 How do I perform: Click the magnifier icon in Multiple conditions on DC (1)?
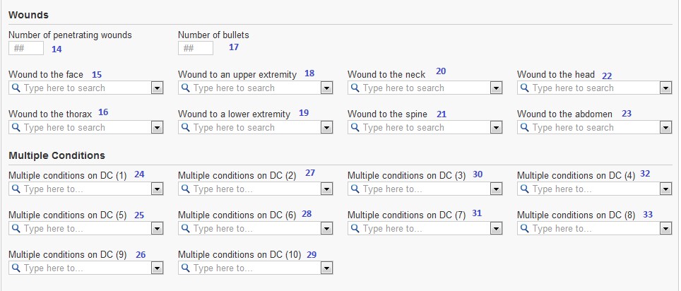[x=16, y=189]
